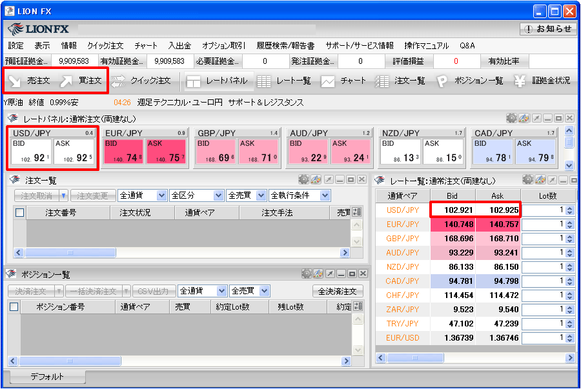Click the 注文変更 button
Viewport: 581px width, 389px height.
point(92,195)
